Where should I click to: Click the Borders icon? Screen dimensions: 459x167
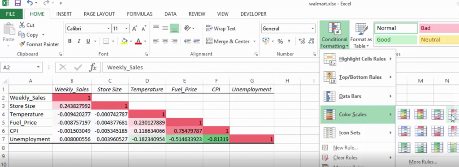pos(106,41)
